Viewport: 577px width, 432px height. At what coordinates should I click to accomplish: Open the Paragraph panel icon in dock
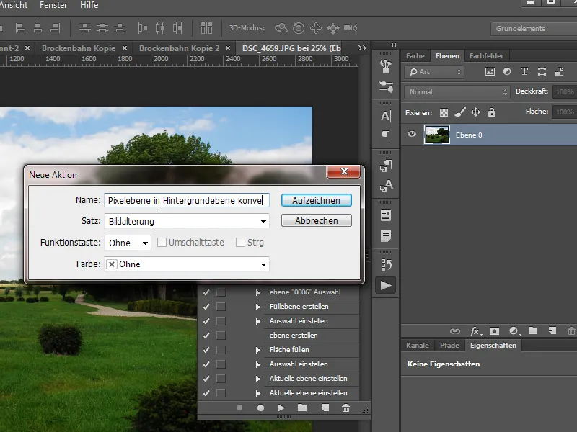click(386, 136)
